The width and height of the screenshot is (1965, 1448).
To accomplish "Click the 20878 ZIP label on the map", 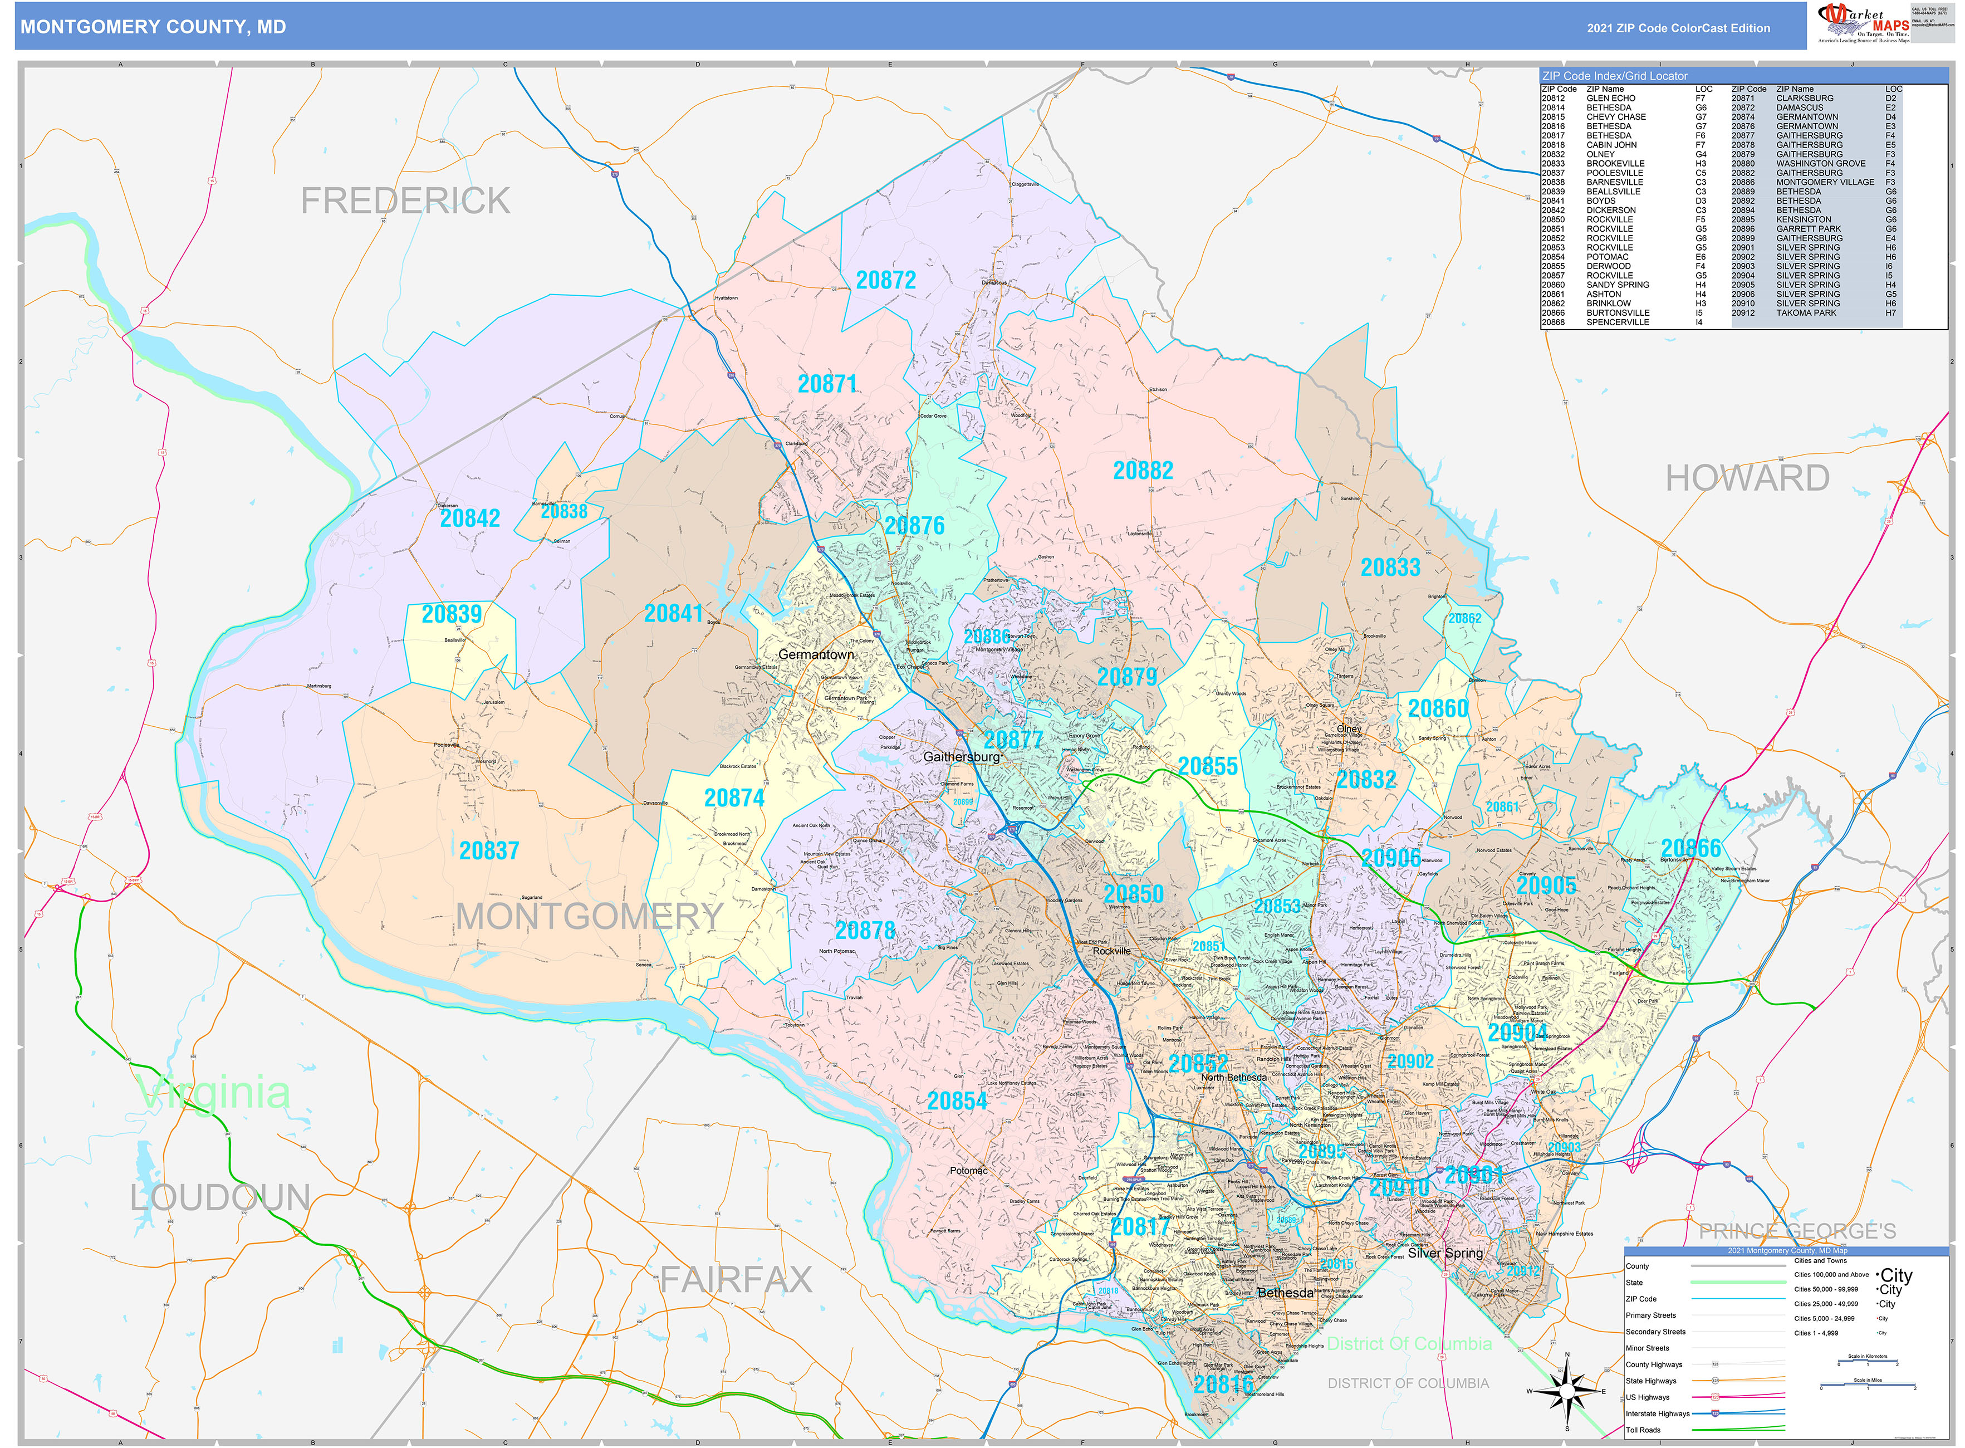I will pyautogui.click(x=865, y=930).
